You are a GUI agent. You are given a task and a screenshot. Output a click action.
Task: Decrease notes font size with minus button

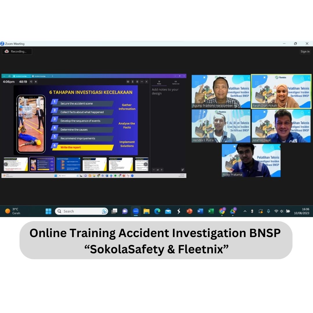[154, 170]
